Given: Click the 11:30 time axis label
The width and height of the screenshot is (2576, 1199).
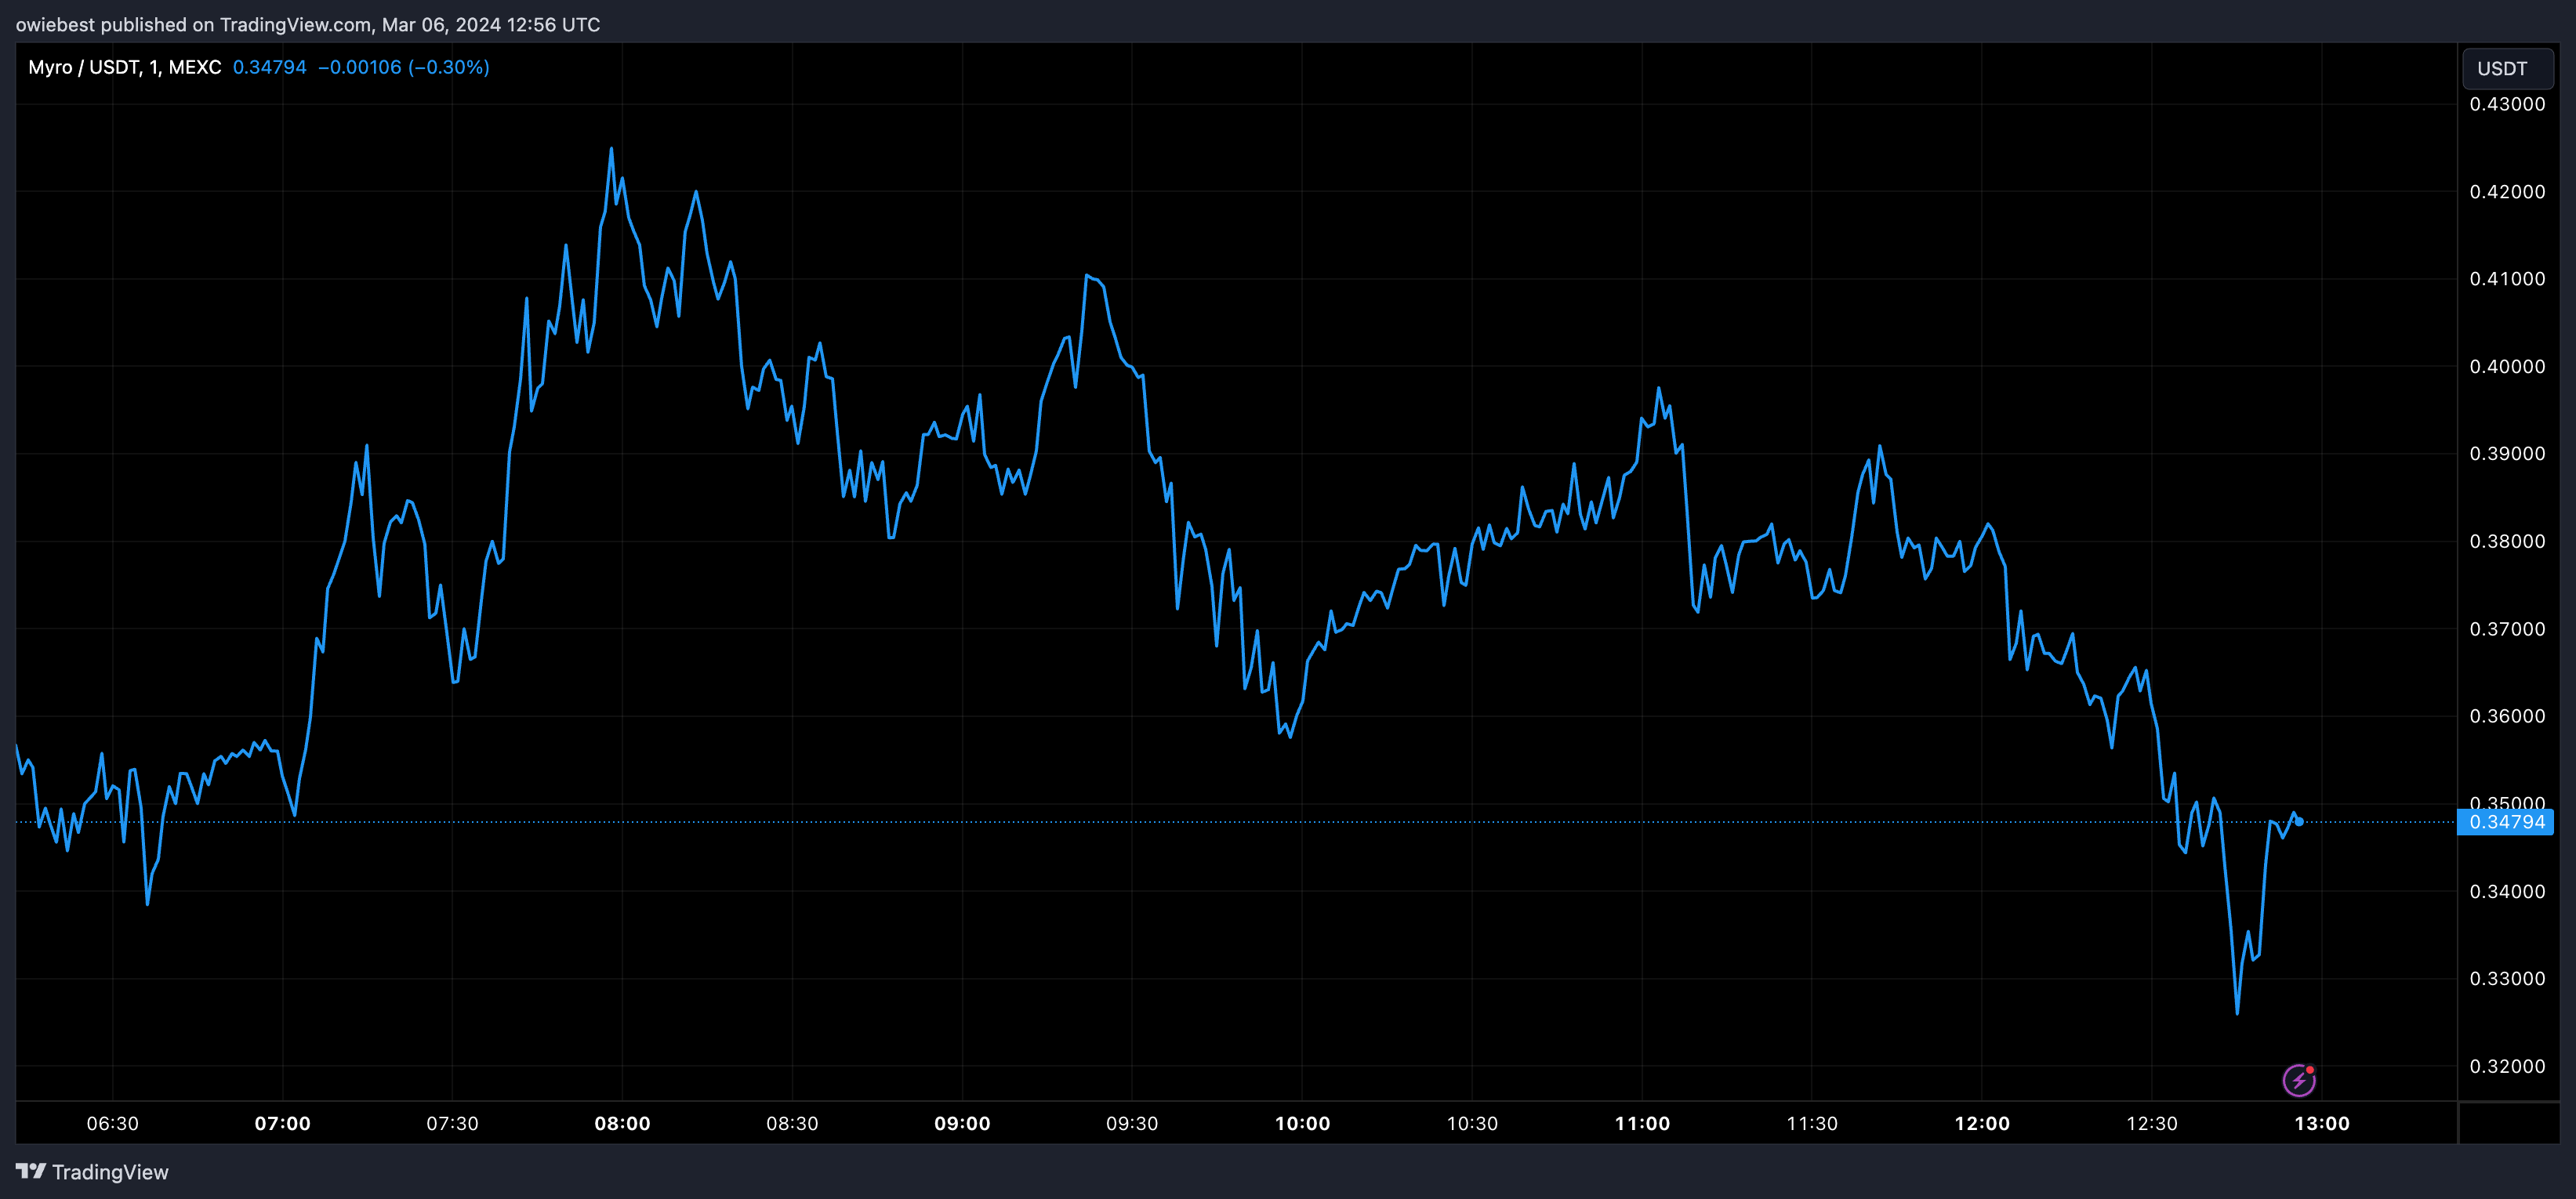Looking at the screenshot, I should click(x=1811, y=1123).
